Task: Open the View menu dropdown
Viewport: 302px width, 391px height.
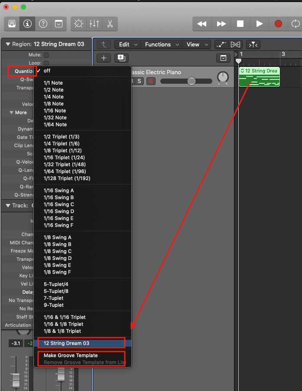Action: tap(197, 45)
